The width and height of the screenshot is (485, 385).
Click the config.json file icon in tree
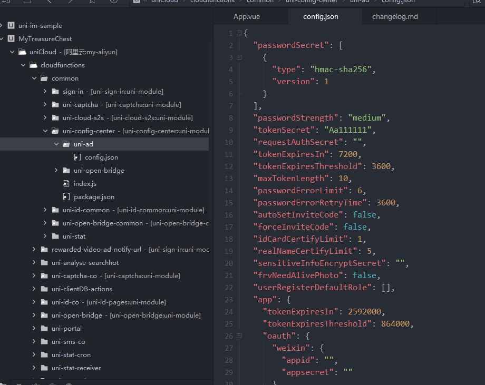click(x=77, y=157)
